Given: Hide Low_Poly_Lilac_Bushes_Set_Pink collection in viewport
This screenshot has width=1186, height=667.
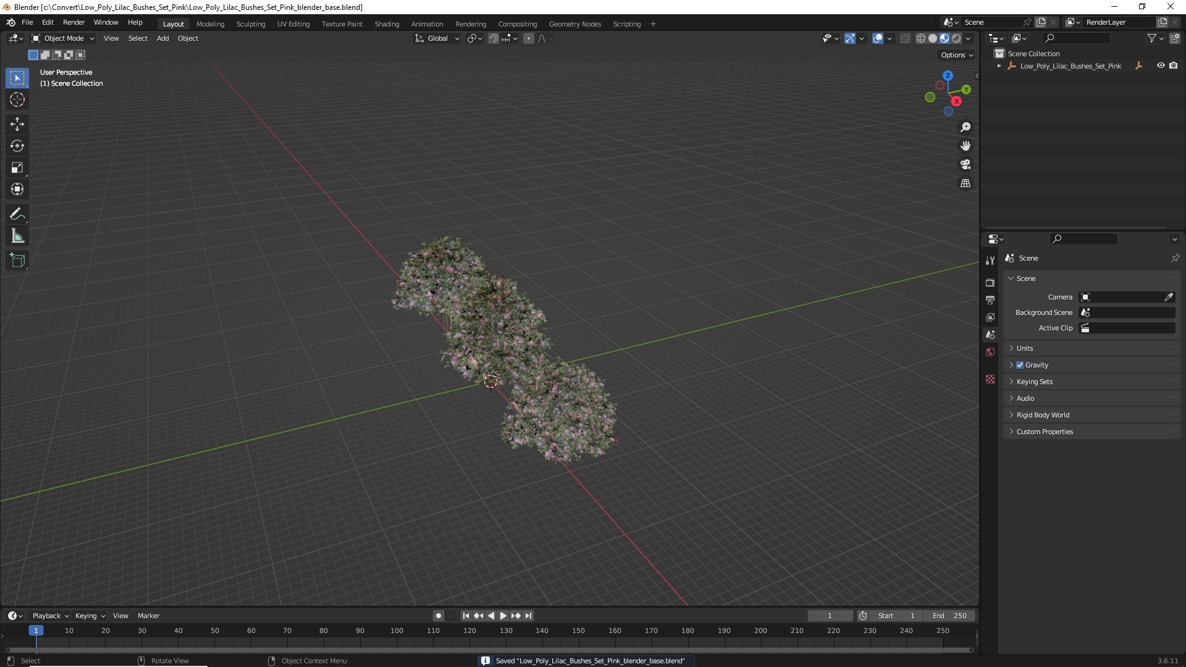Looking at the screenshot, I should (x=1161, y=65).
